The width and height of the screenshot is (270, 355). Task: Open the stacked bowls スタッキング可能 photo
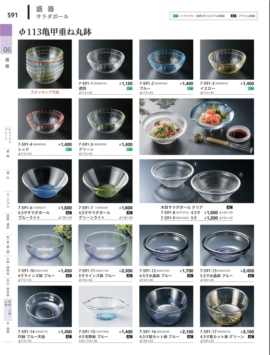pos(45,64)
